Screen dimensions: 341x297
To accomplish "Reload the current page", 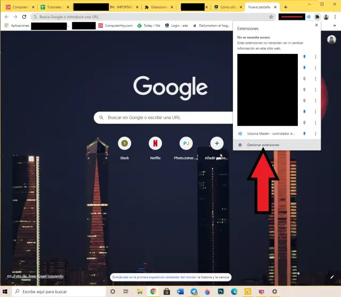I will pos(24,17).
